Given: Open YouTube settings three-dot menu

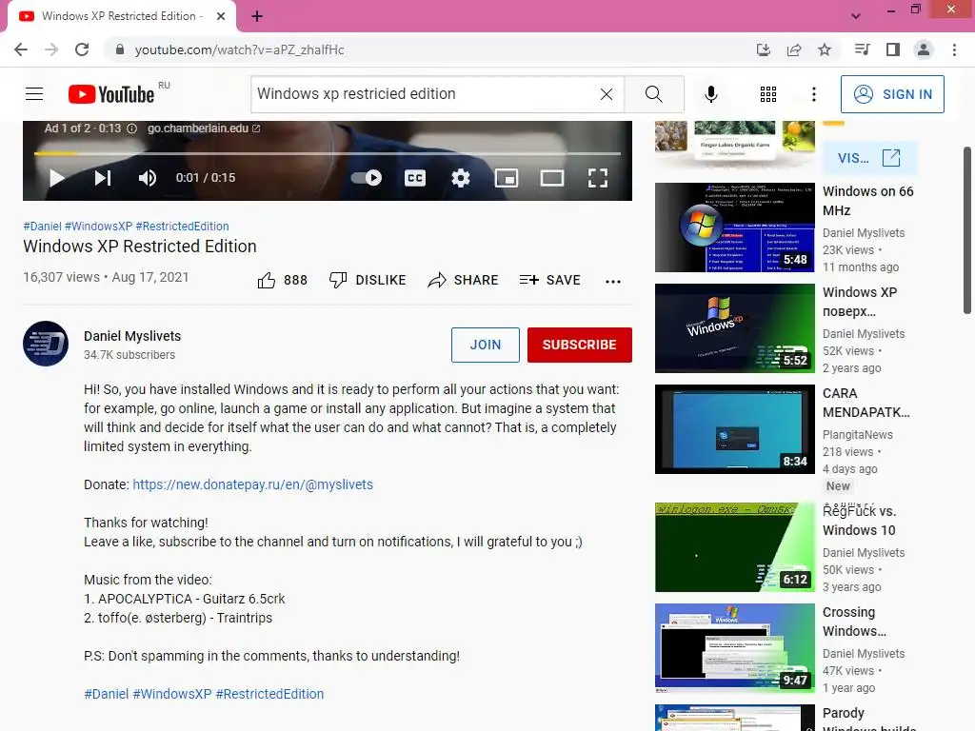Looking at the screenshot, I should (x=814, y=94).
